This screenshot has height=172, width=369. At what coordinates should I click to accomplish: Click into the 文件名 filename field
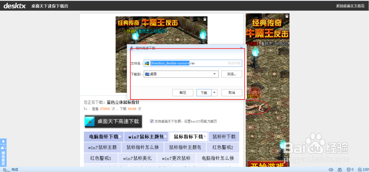coord(193,63)
